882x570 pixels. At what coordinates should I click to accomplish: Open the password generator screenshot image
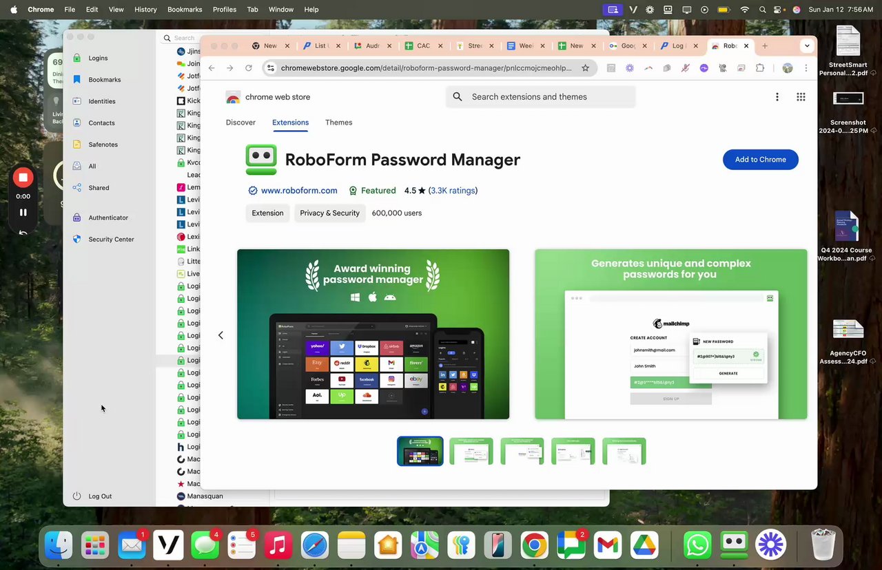tap(670, 334)
